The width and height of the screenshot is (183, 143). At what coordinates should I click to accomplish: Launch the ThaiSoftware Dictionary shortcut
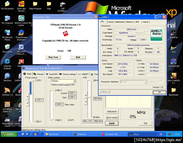pyautogui.click(x=21, y=35)
